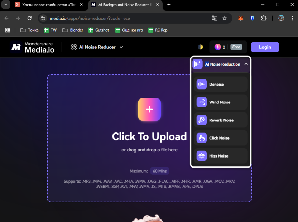Image resolution: width=298 pixels, height=222 pixels.
Task: Click the Denoise waveform icon
Action: (x=201, y=84)
